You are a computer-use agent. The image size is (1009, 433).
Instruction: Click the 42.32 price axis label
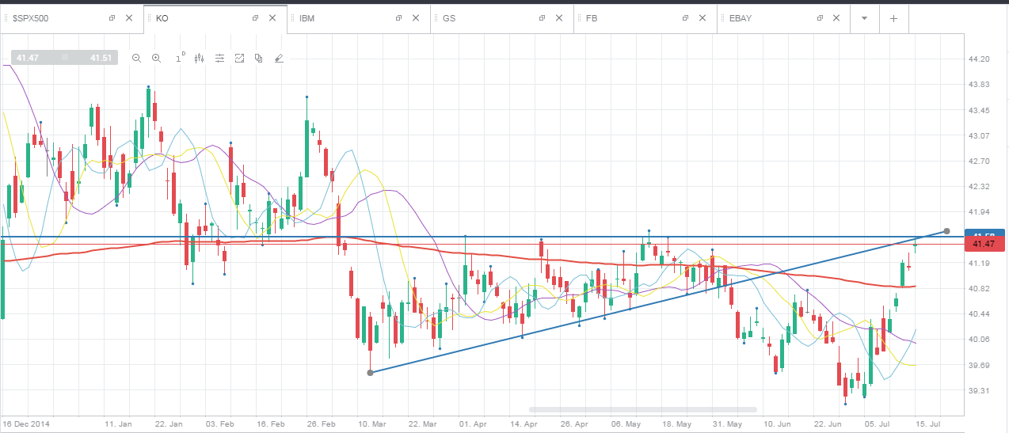click(979, 187)
